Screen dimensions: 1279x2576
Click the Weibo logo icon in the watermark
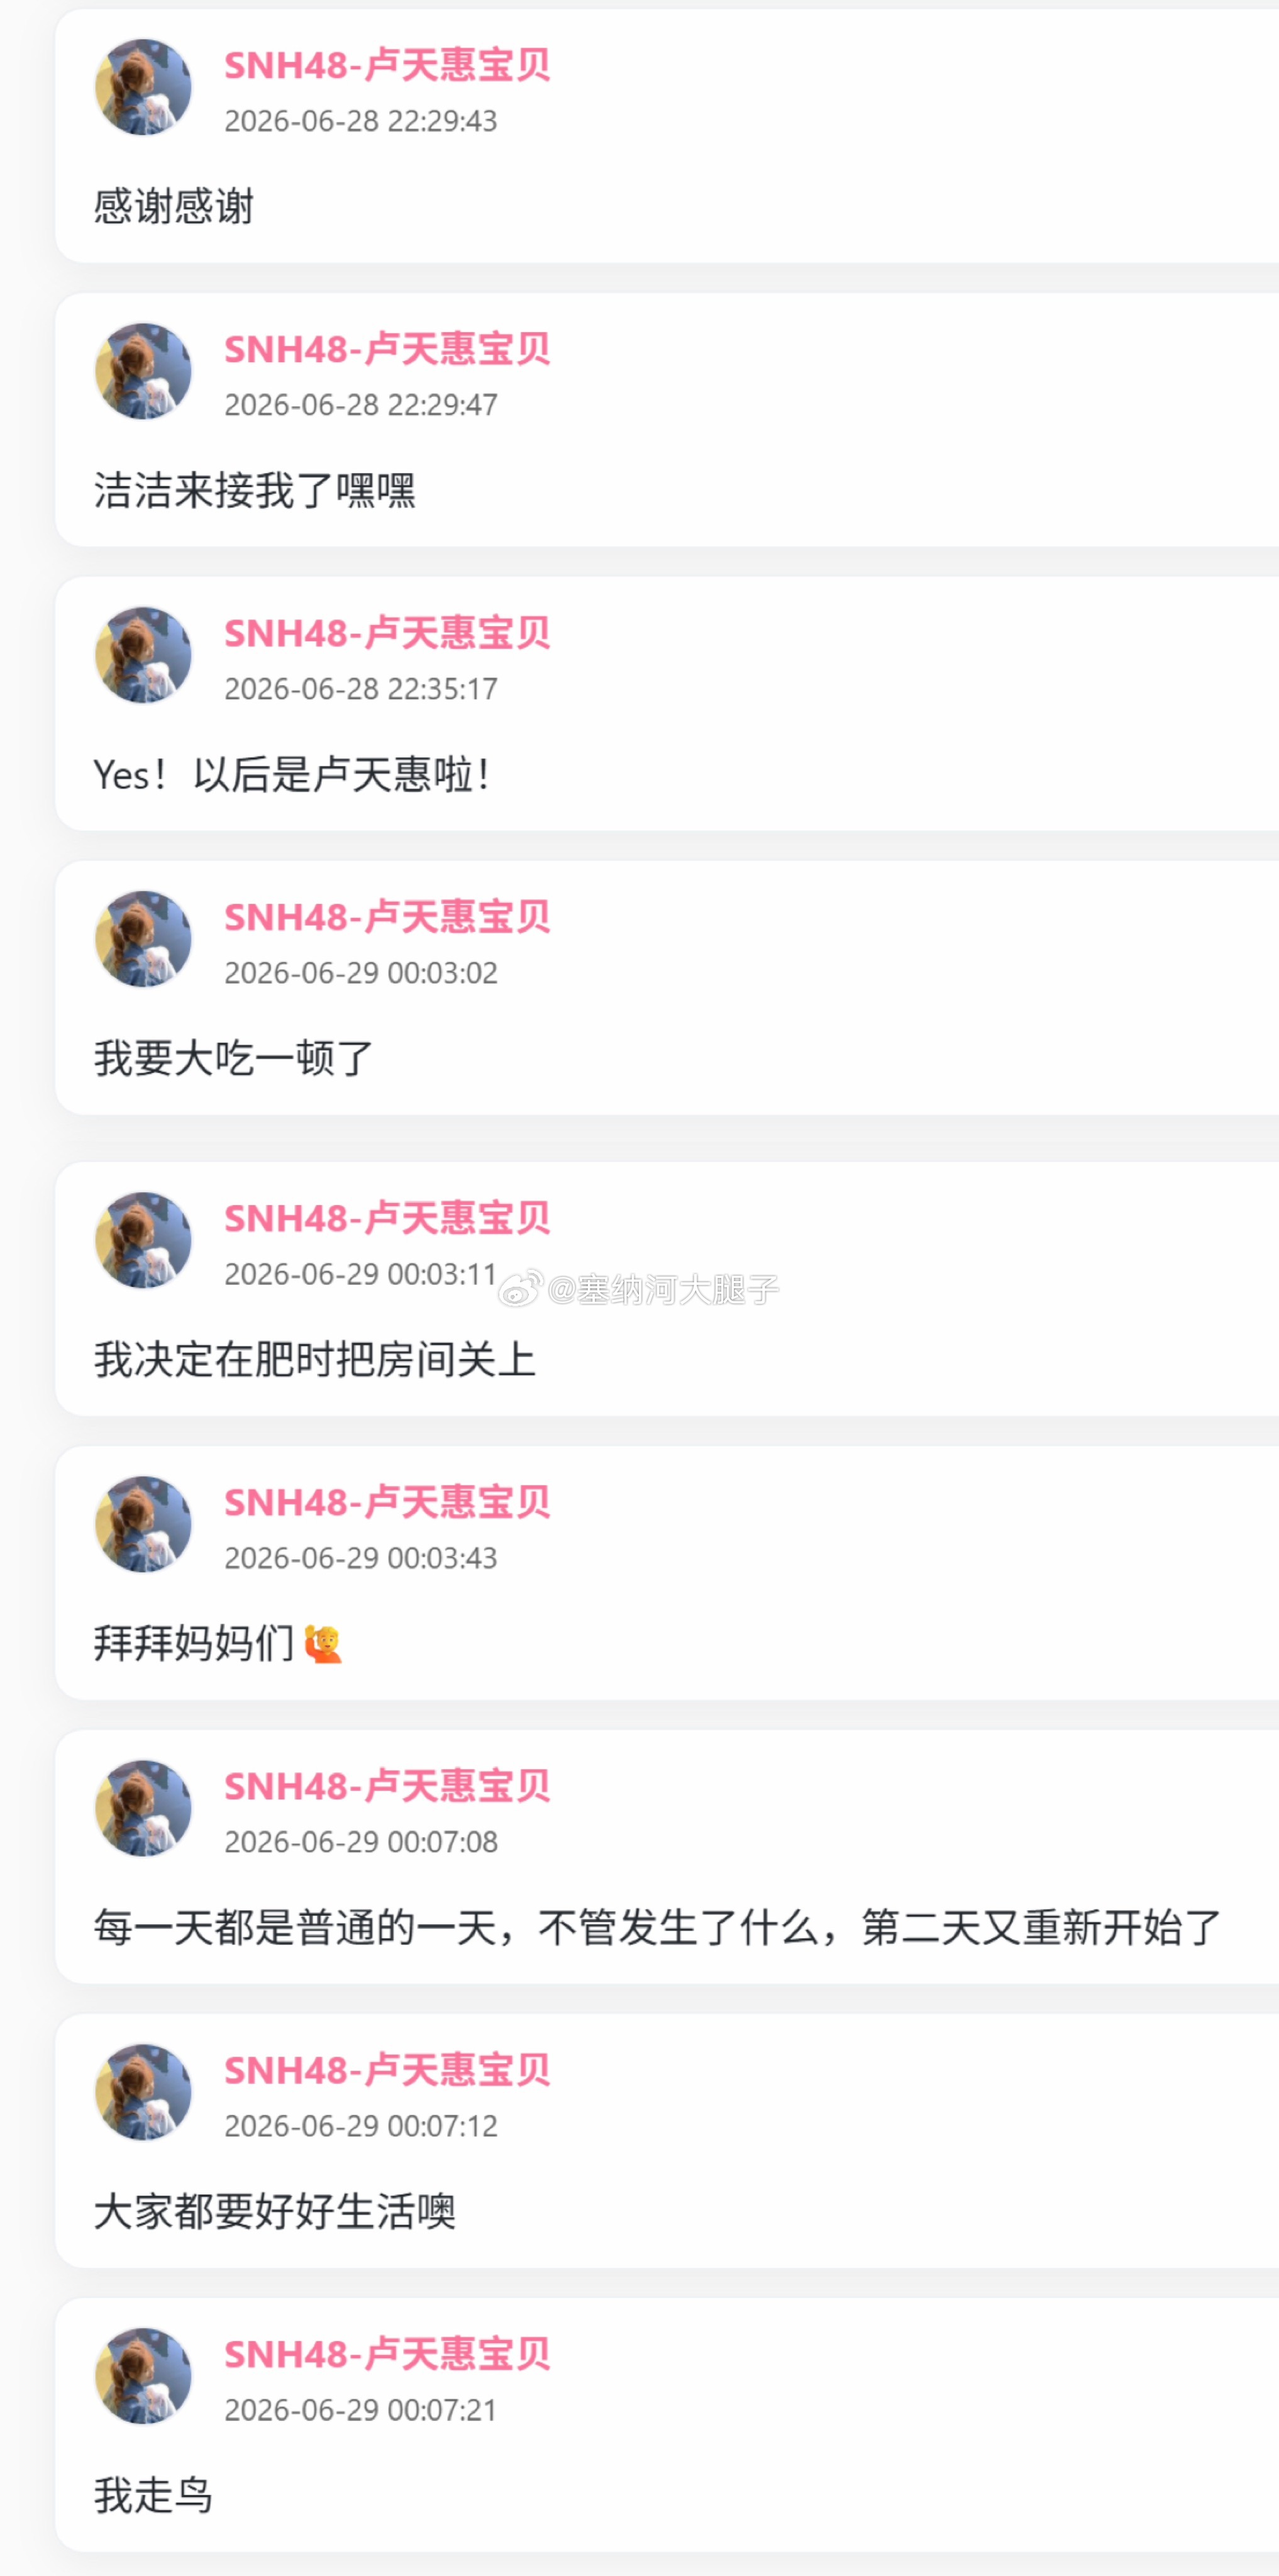pyautogui.click(x=520, y=1289)
